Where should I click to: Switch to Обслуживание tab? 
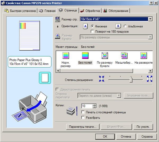tap(116, 11)
